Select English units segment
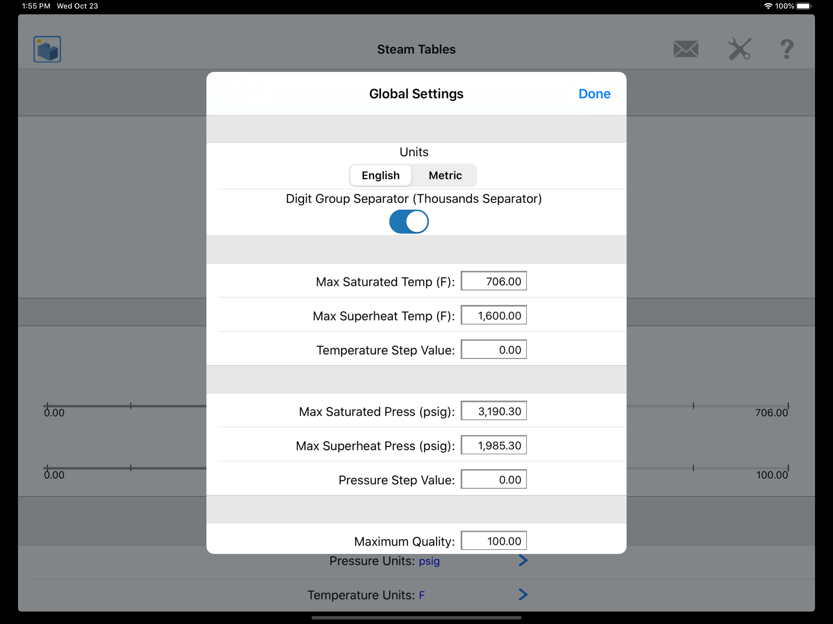This screenshot has width=833, height=624. (380, 175)
